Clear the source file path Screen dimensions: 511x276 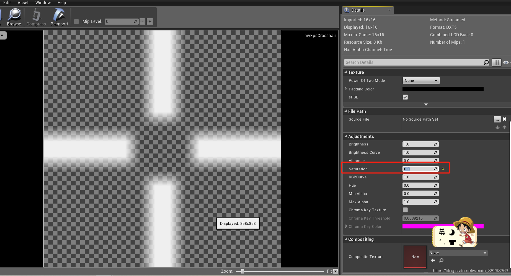505,119
